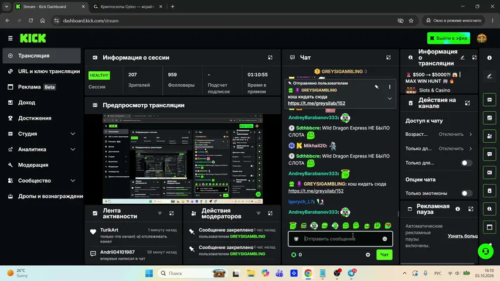Click the 'Узнать больше' link
Image resolution: width=500 pixels, height=281 pixels.
(x=462, y=236)
